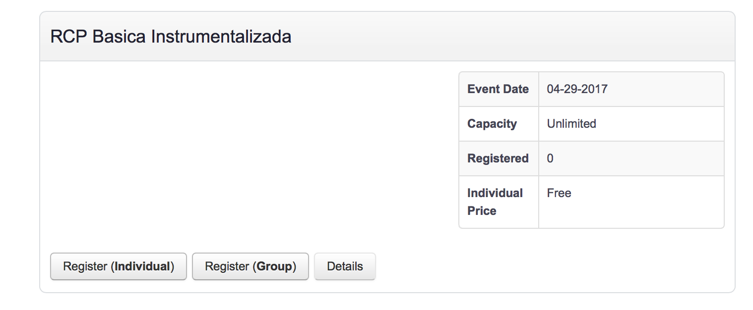The width and height of the screenshot is (753, 310).
Task: Select the Event Date label cell
Action: pos(498,89)
